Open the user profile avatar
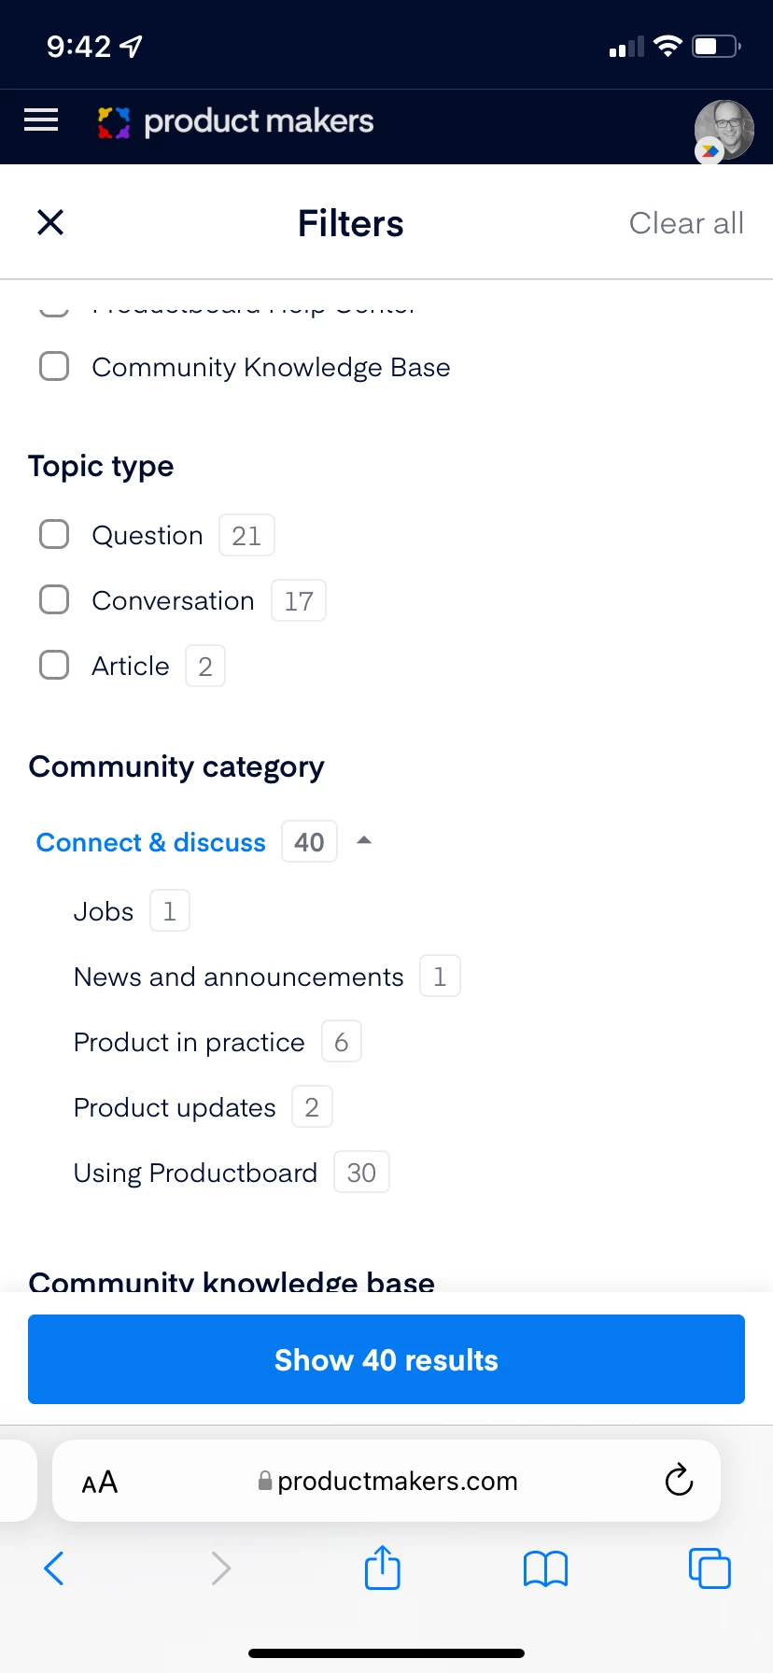 pyautogui.click(x=724, y=130)
